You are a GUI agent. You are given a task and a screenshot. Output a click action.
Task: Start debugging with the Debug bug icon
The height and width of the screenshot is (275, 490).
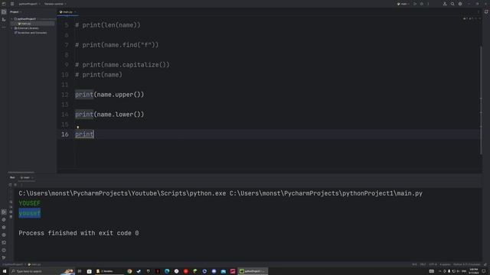point(422,4)
